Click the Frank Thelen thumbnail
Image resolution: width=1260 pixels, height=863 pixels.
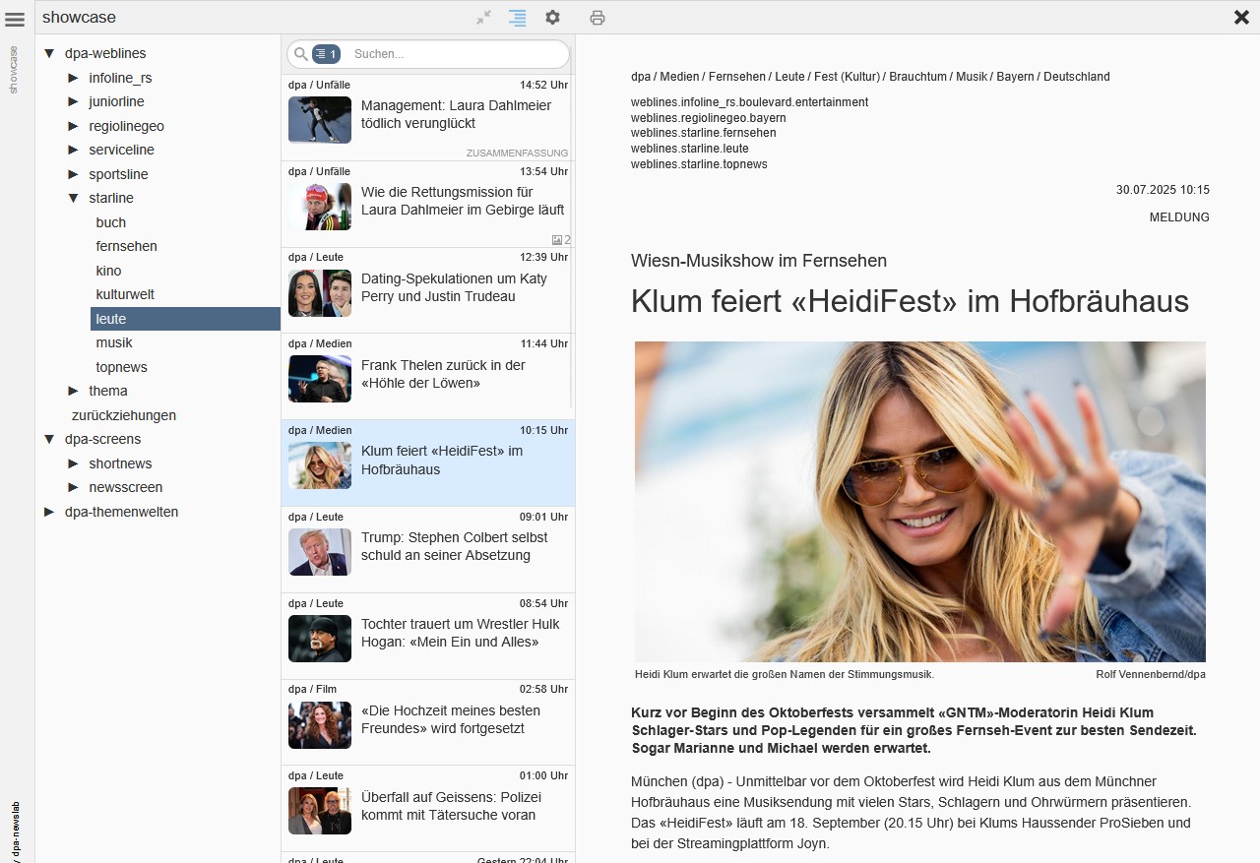[x=320, y=379]
